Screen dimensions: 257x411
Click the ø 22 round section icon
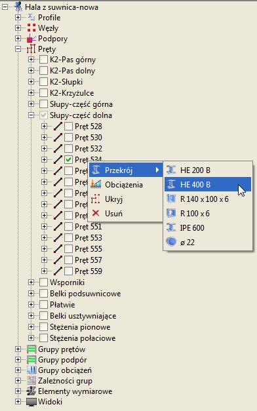(x=171, y=242)
